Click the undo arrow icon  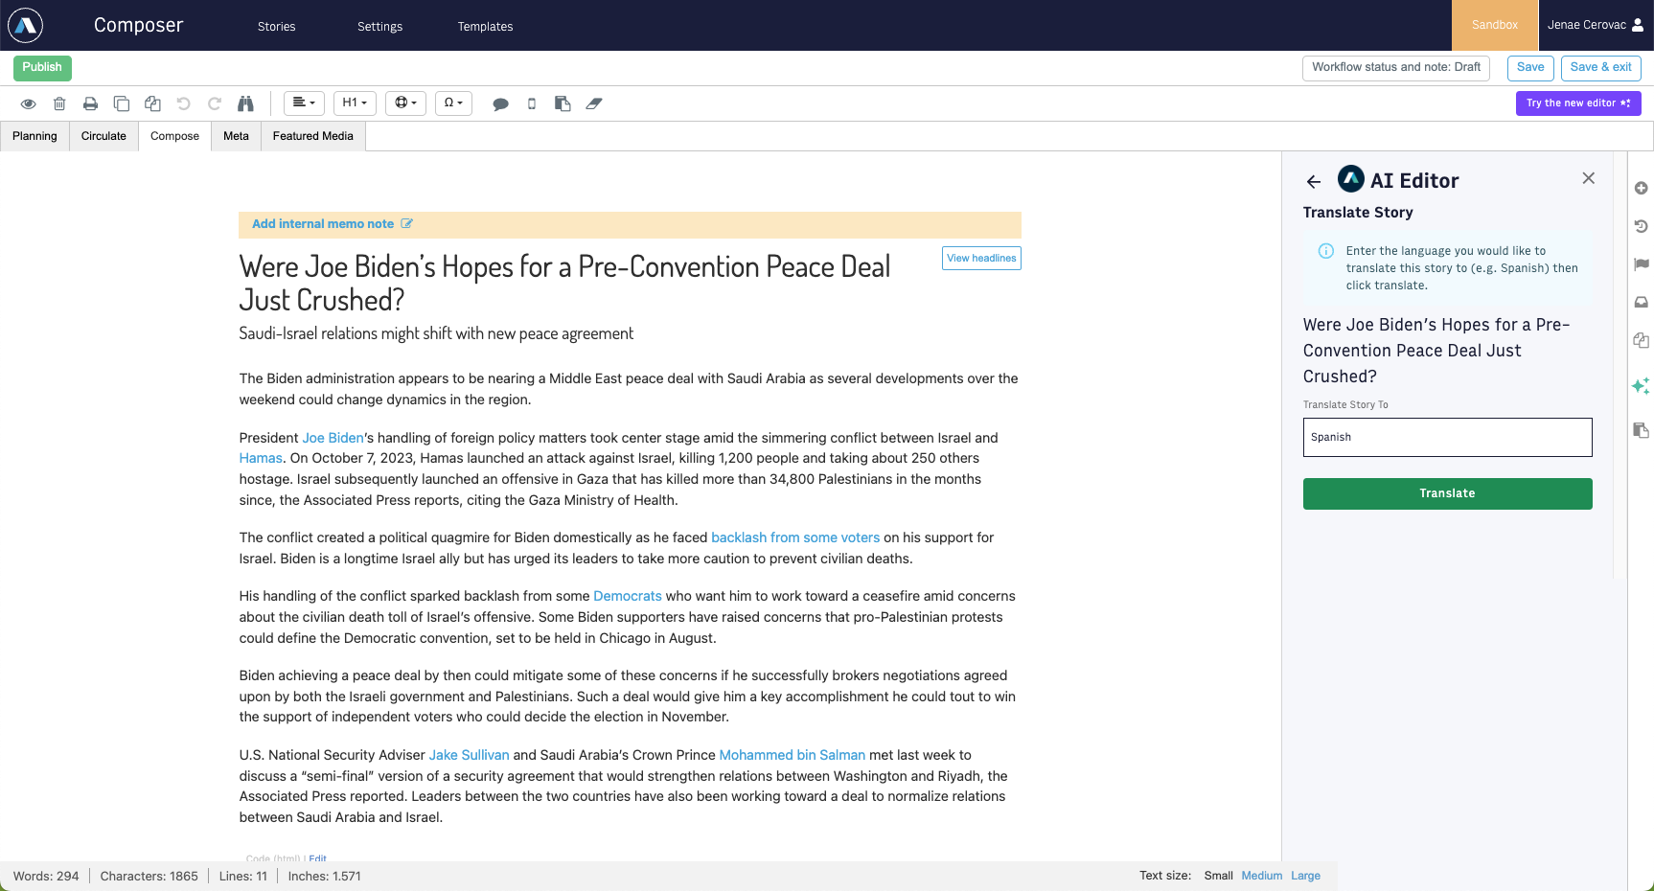(x=184, y=103)
